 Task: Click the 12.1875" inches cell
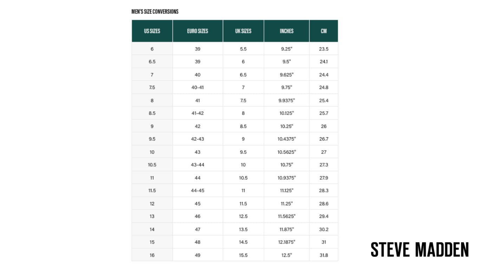pos(286,242)
